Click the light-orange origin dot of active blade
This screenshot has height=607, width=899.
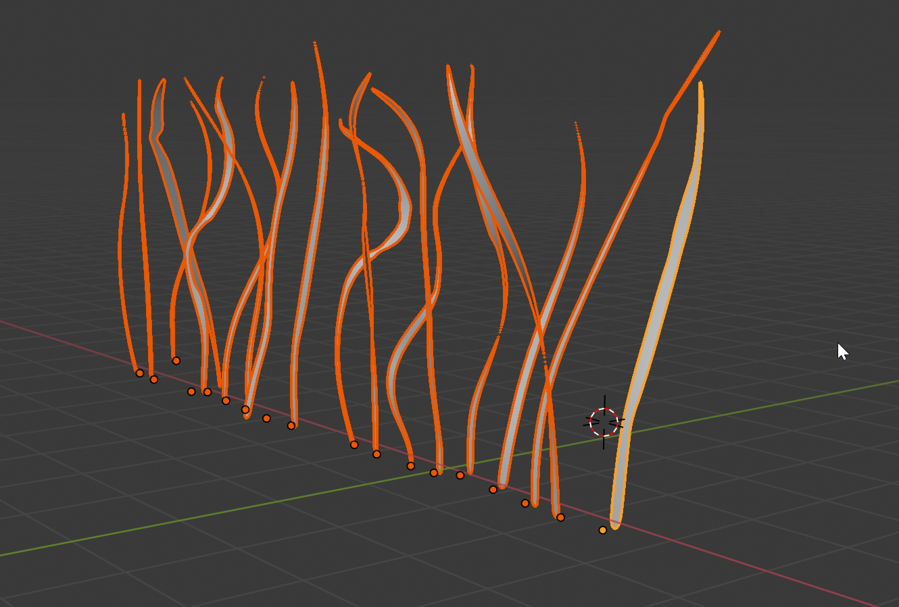[x=603, y=530]
